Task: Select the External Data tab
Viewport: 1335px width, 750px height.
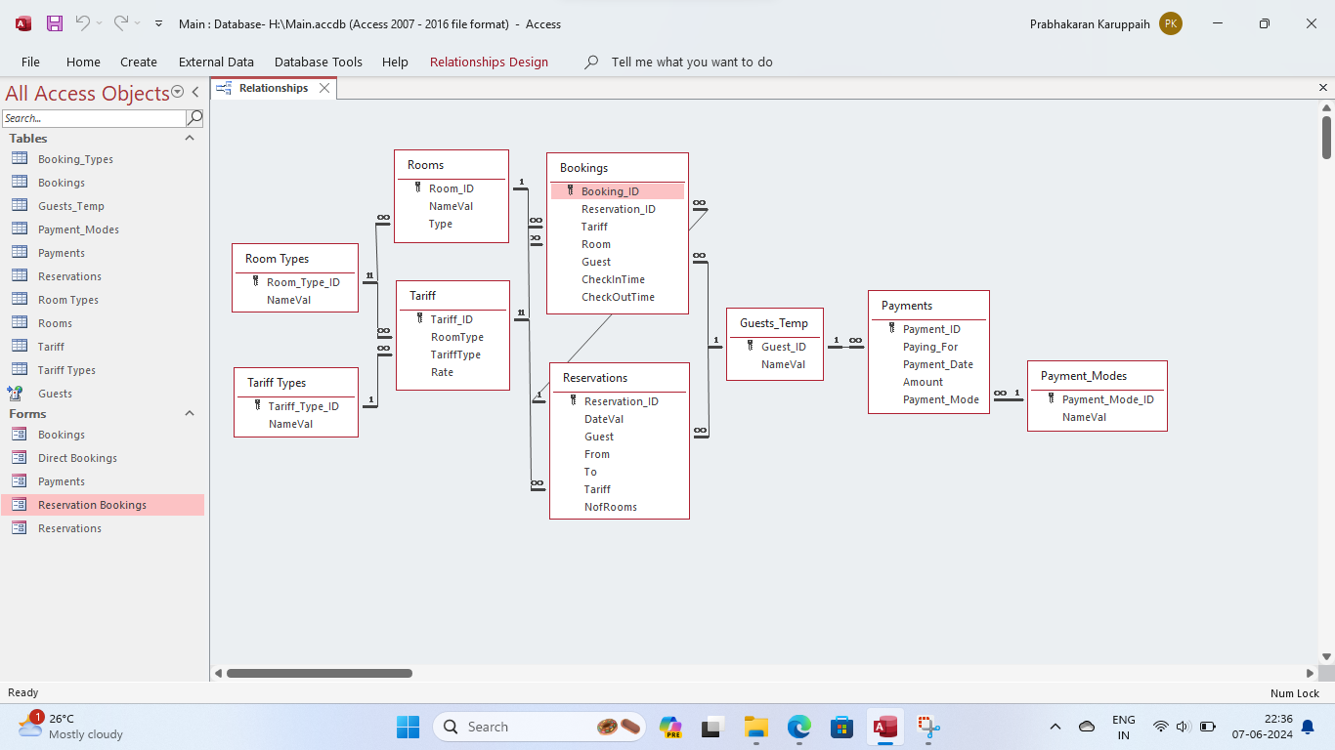Action: point(216,62)
